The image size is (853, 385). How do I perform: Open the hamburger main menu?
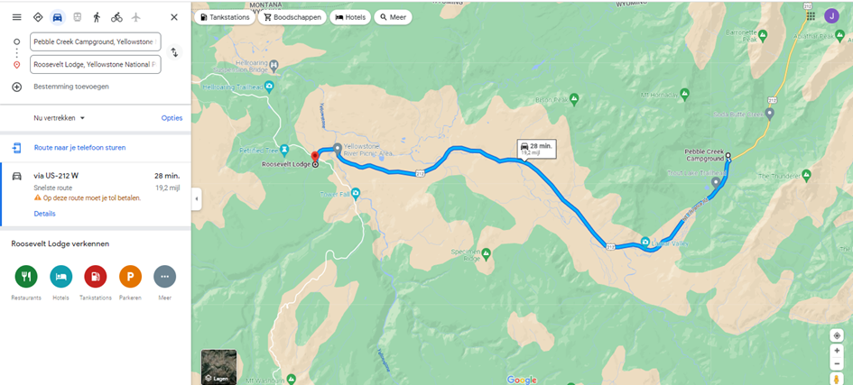(x=17, y=17)
